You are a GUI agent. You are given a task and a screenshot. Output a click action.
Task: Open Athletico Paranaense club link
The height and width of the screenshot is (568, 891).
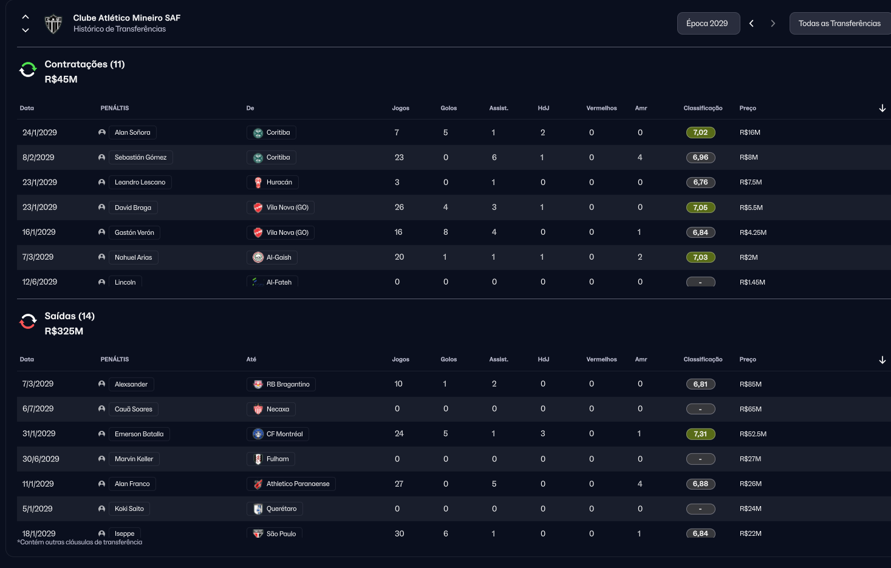point(298,484)
